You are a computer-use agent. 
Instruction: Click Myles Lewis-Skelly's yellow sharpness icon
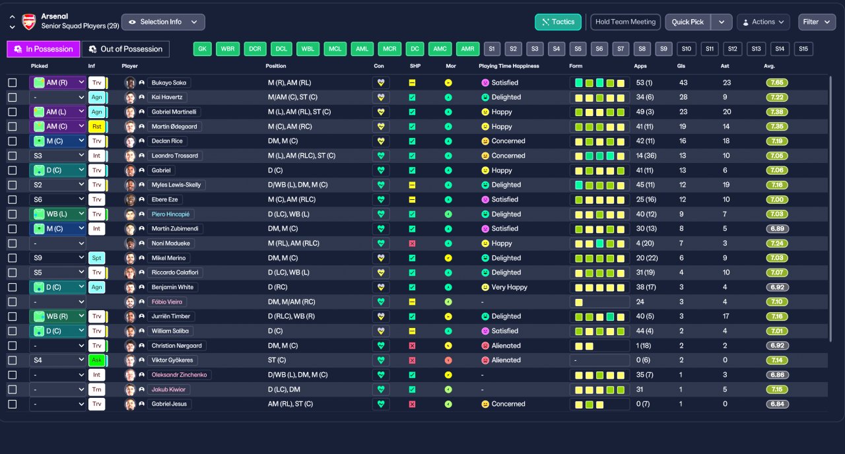pyautogui.click(x=412, y=185)
